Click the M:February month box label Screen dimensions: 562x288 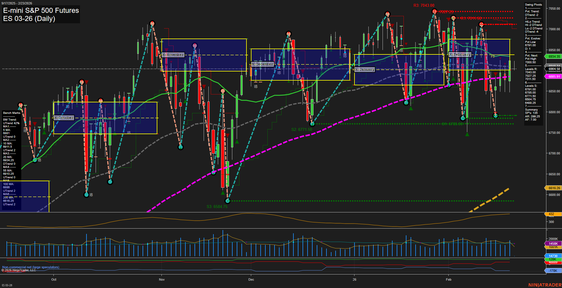click(460, 54)
